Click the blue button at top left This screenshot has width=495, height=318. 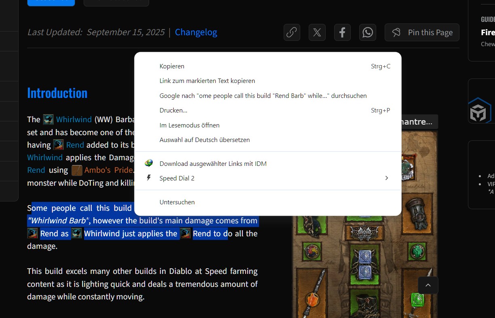pos(51,2)
